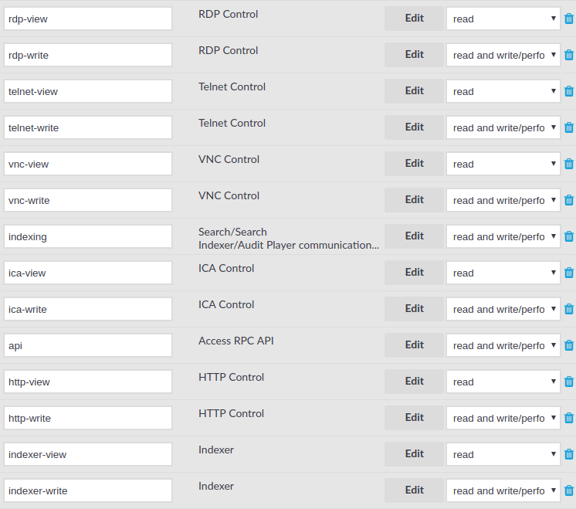This screenshot has width=576, height=509.
Task: Remove the vnc-view entry via trash icon
Action: click(x=568, y=164)
